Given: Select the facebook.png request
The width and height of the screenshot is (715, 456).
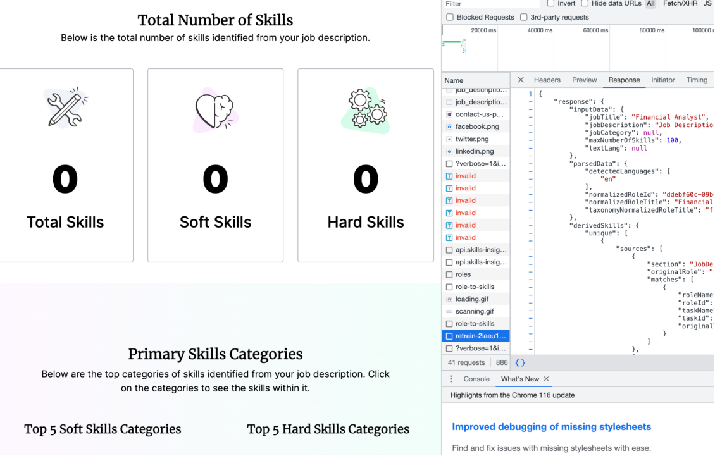Looking at the screenshot, I should pos(476,126).
